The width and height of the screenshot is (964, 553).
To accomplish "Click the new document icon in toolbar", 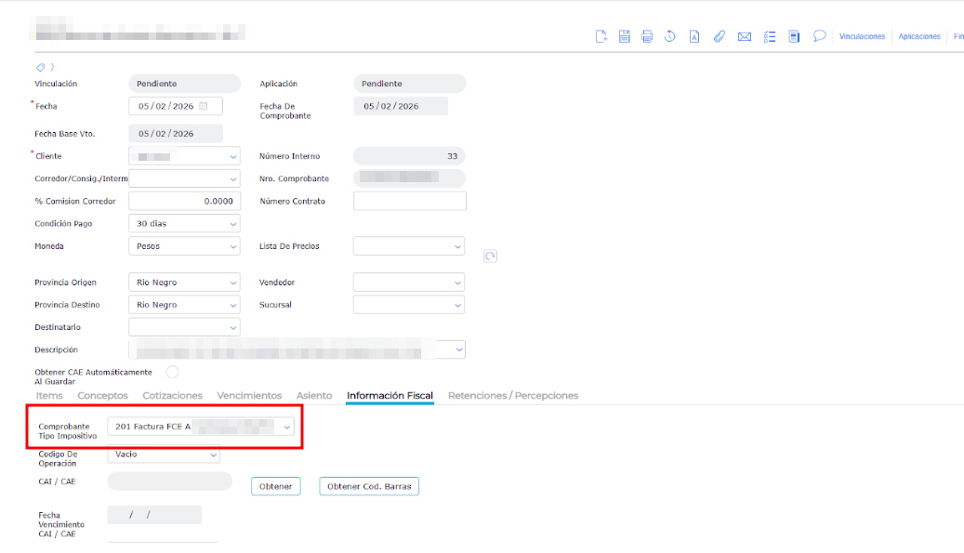I will click(x=601, y=36).
